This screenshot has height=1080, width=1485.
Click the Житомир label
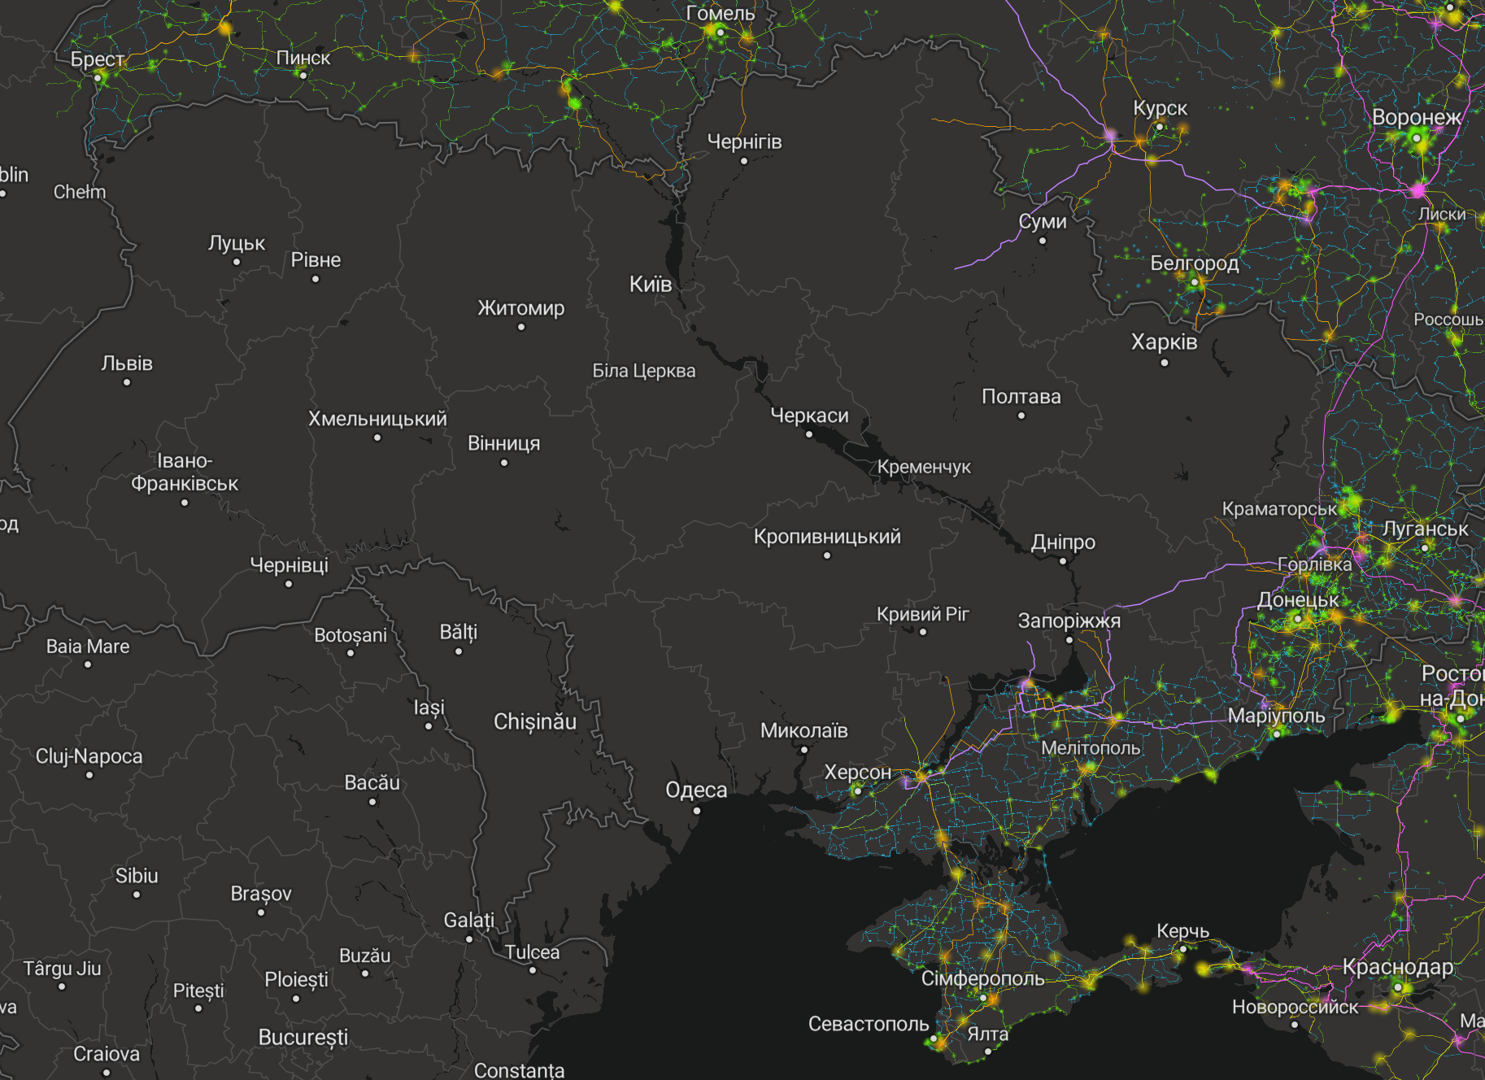coord(521,308)
